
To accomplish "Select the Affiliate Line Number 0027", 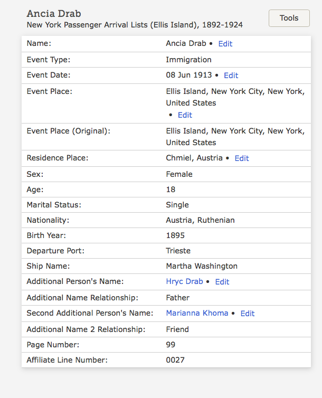I will tap(175, 361).
